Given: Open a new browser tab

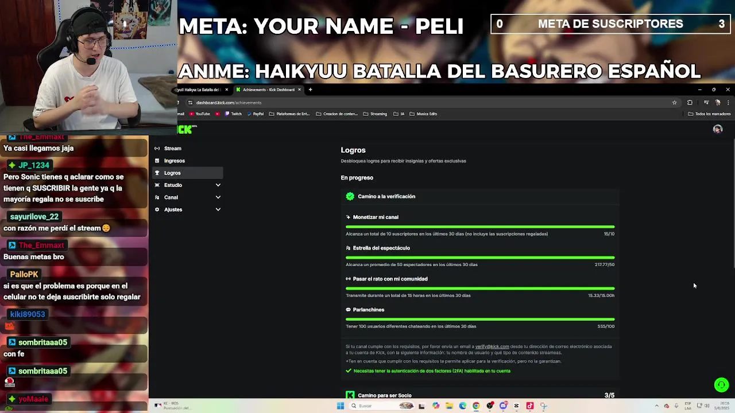Looking at the screenshot, I should [x=310, y=89].
